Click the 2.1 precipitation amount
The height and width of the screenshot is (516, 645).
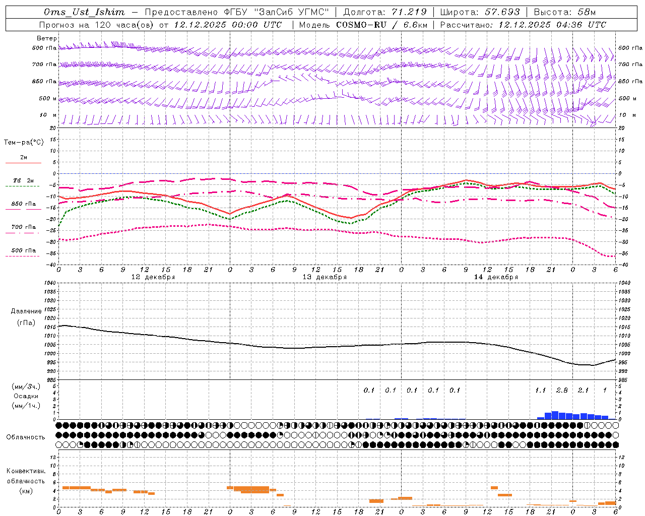click(x=583, y=391)
